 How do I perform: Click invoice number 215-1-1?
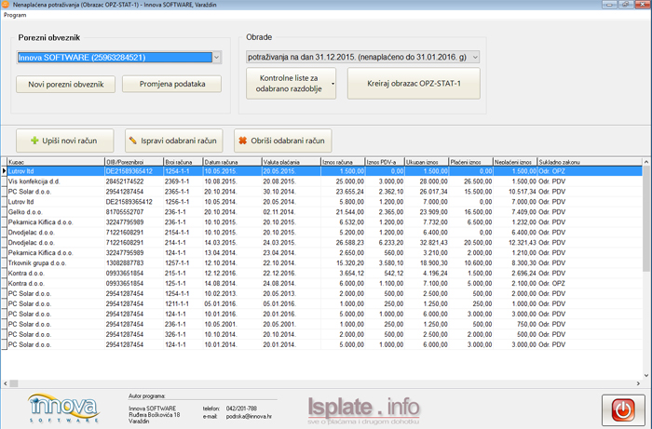tap(175, 274)
